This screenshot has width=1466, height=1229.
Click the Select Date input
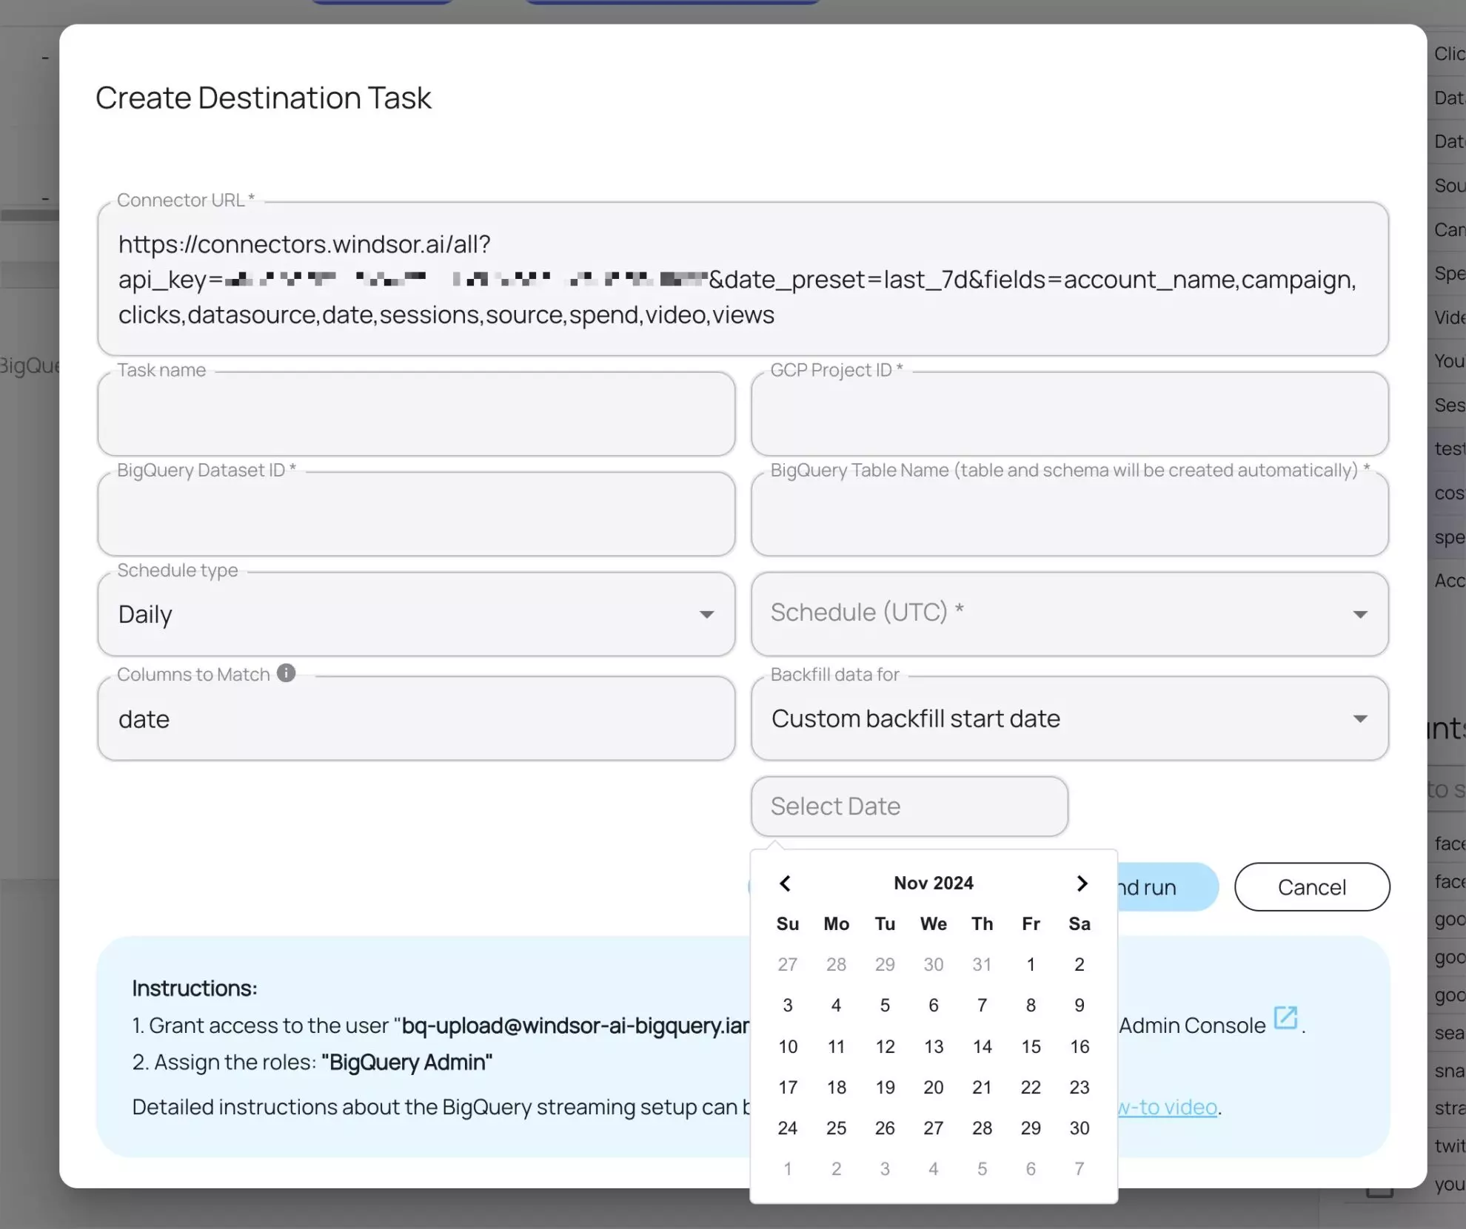coord(909,807)
